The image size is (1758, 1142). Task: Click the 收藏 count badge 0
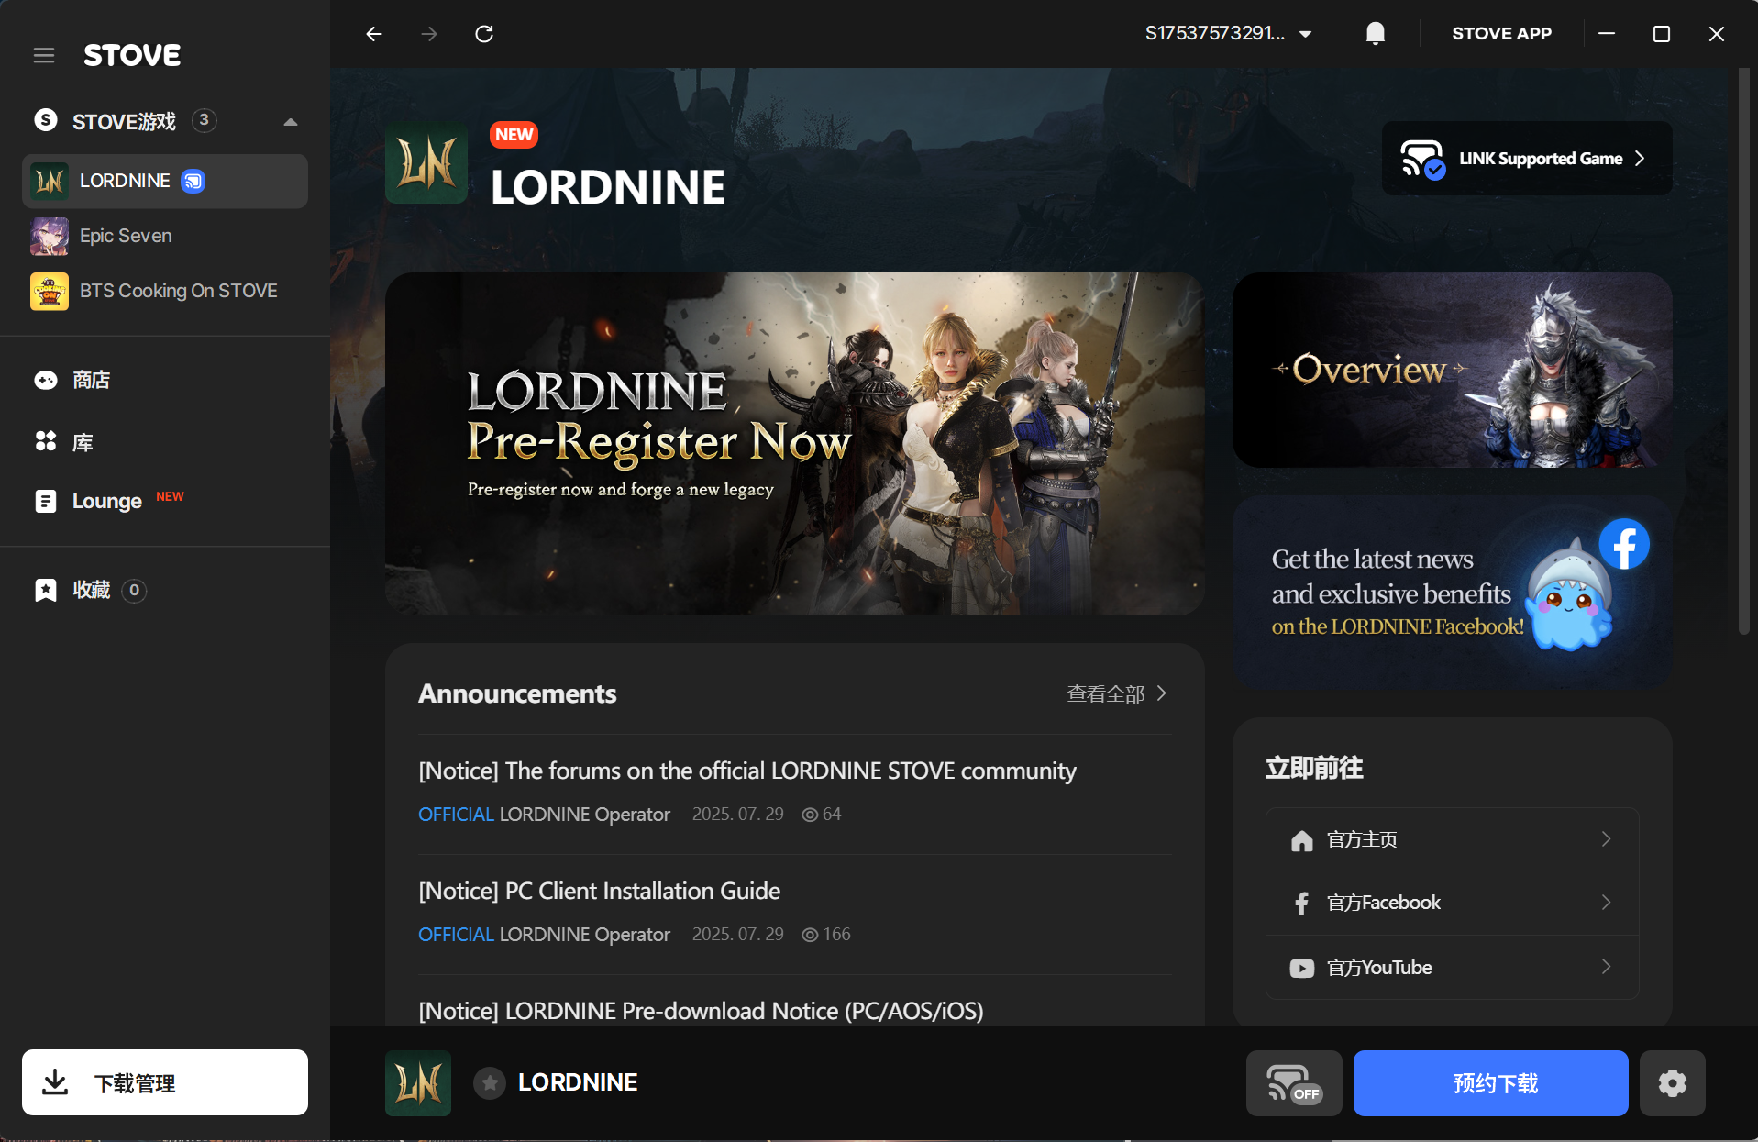pyautogui.click(x=134, y=590)
